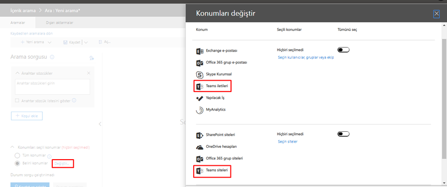Viewport: 447px width, 187px height.
Task: Collapse the Anahtar sözcükler section
Action: 18,73
